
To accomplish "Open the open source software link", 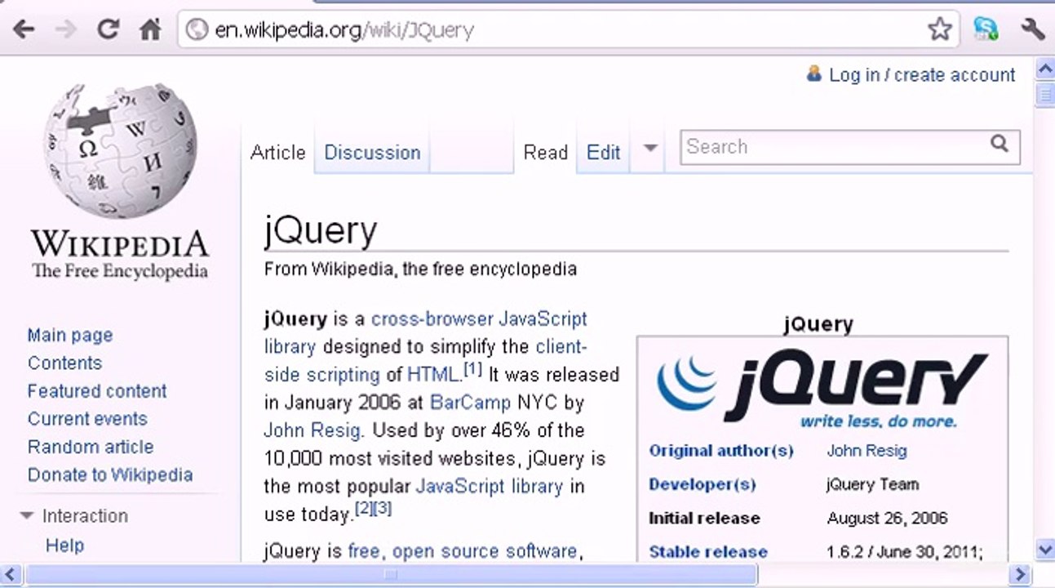I will (485, 551).
